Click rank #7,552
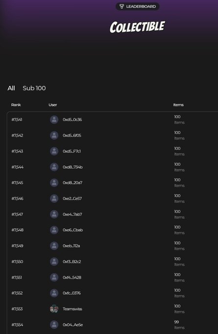This screenshot has width=218, height=334. (17, 293)
